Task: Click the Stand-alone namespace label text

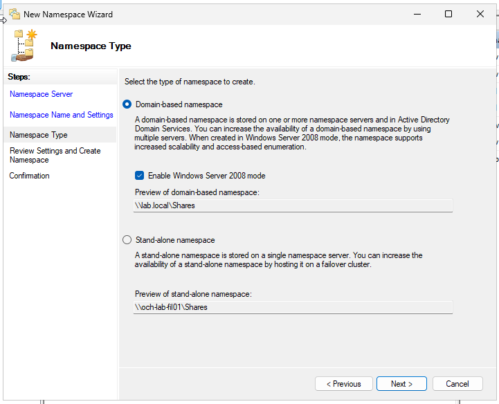Action: click(175, 240)
